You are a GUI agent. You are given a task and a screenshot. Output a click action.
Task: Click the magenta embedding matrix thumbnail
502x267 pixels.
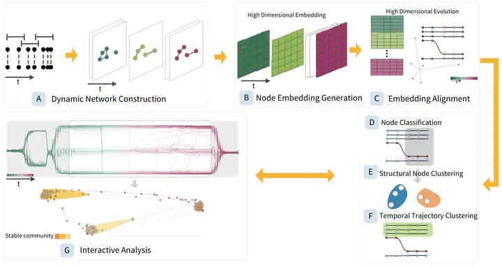[331, 50]
